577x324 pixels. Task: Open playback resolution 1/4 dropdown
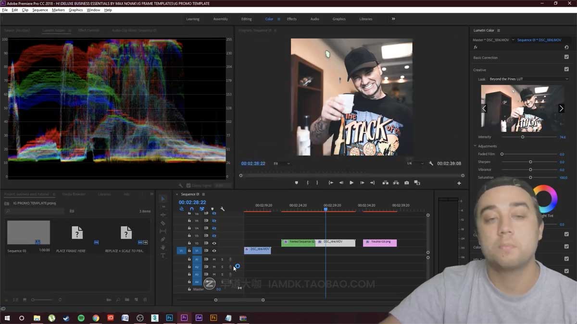point(415,164)
